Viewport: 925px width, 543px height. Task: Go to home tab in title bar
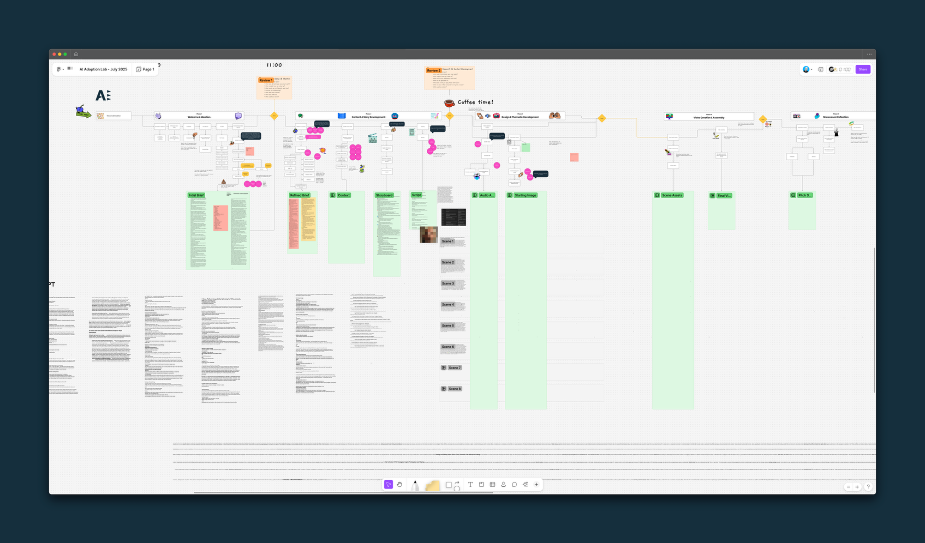[76, 54]
